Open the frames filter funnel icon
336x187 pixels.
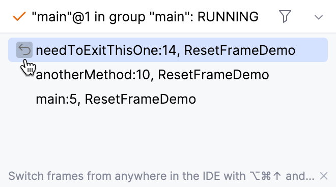(x=285, y=16)
